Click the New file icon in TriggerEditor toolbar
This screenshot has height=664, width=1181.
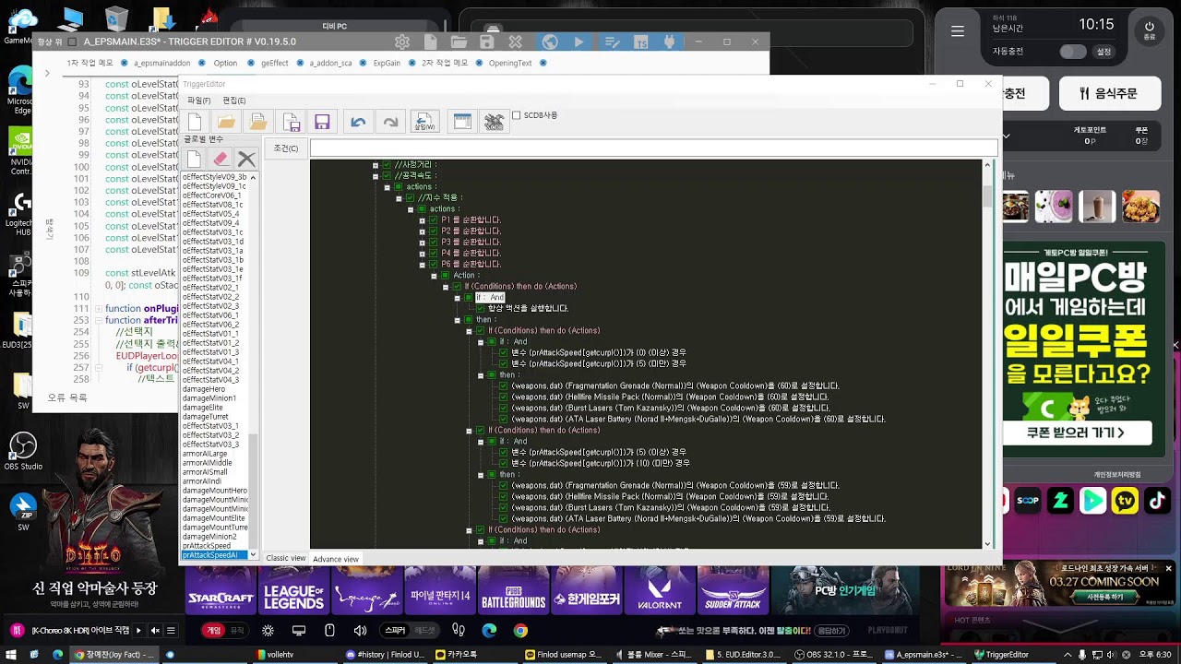(195, 122)
